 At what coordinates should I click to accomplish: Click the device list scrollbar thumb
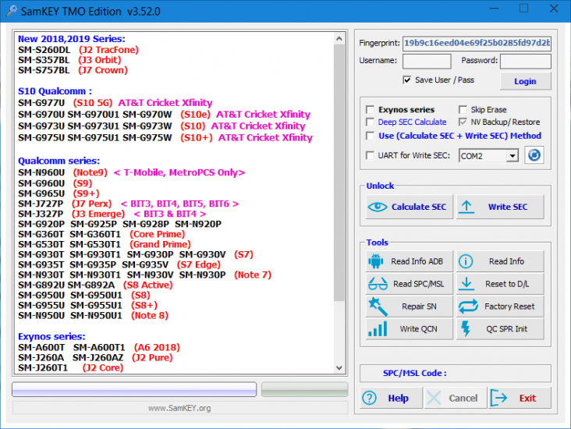pyautogui.click(x=339, y=173)
